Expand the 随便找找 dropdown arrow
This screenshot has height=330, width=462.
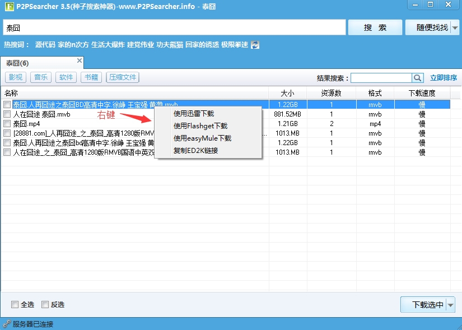pyautogui.click(x=455, y=27)
